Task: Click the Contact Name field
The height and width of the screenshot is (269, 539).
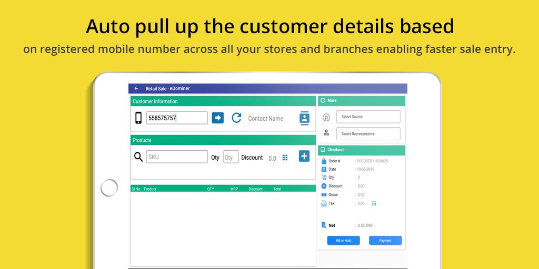Action: click(266, 119)
